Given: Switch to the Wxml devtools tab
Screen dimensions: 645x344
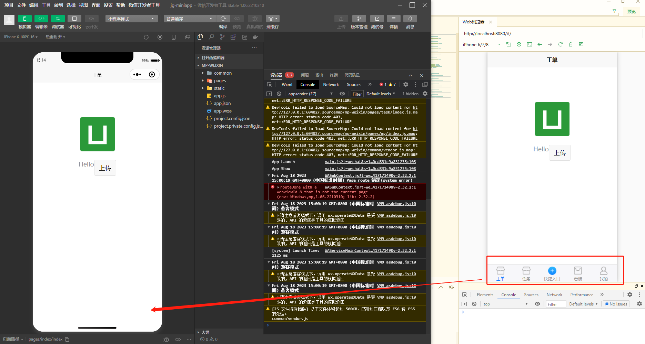Looking at the screenshot, I should [x=287, y=85].
